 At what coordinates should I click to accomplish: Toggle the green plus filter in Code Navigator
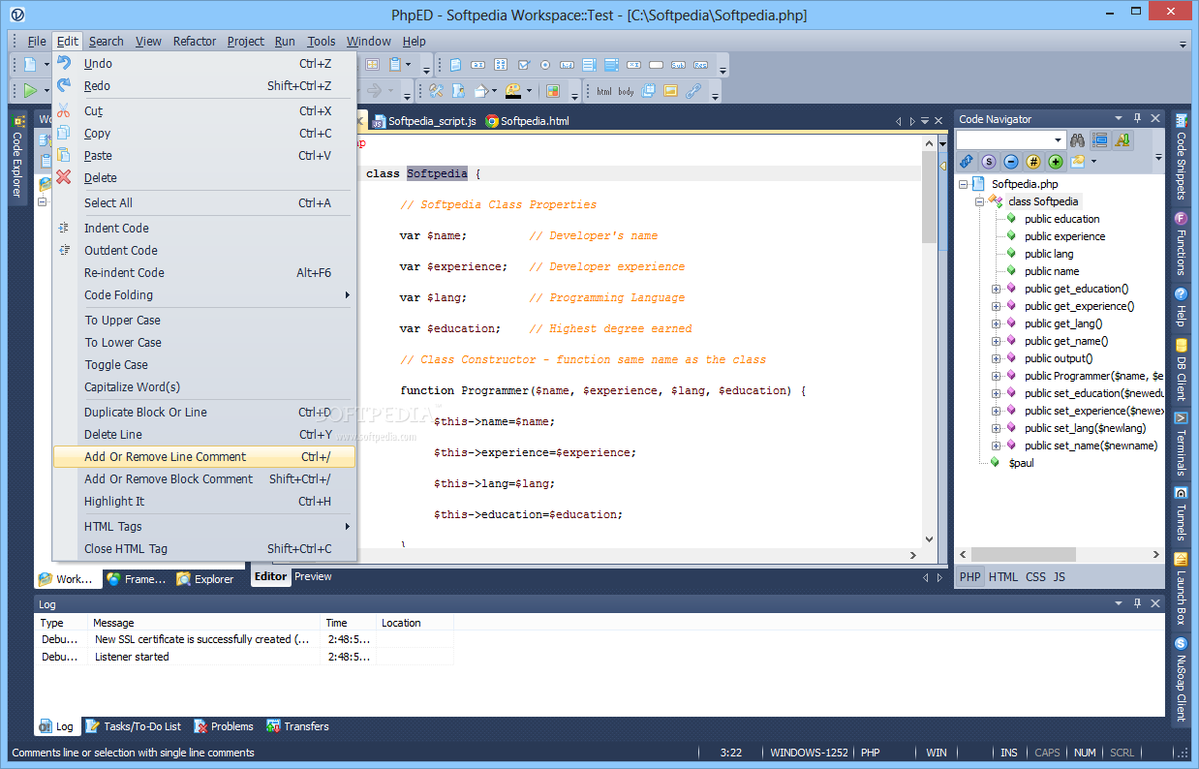pos(1056,162)
